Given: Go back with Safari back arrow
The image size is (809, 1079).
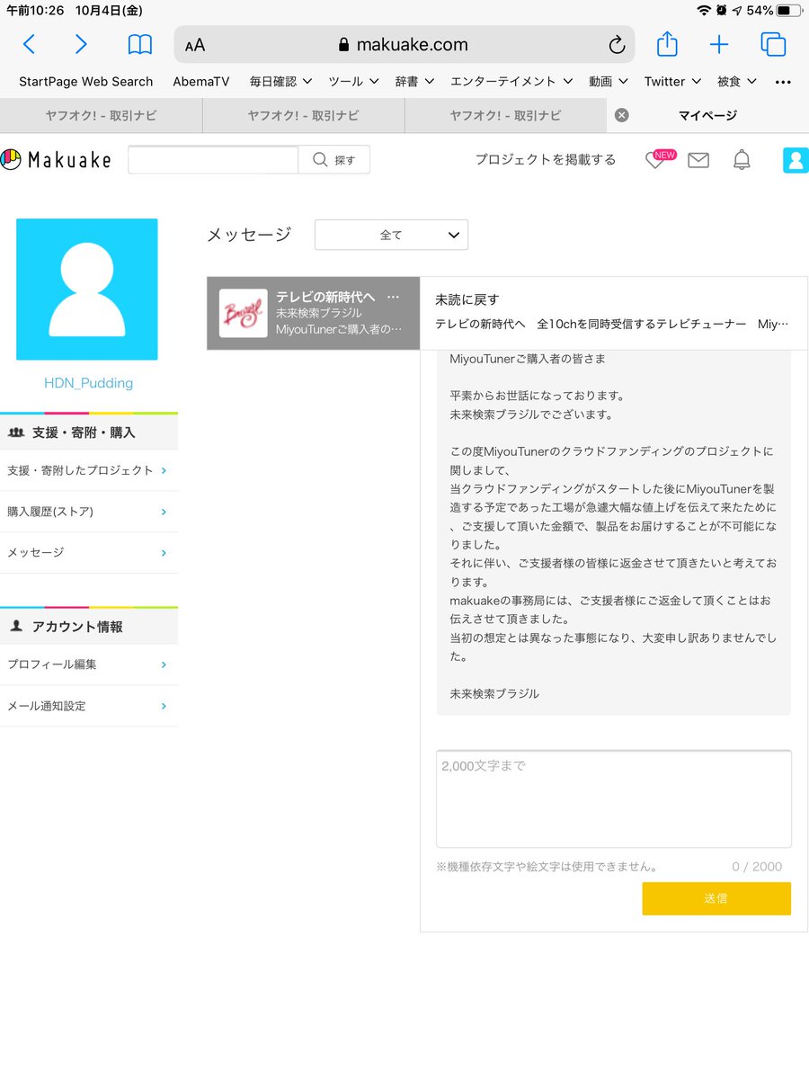Looking at the screenshot, I should [29, 44].
